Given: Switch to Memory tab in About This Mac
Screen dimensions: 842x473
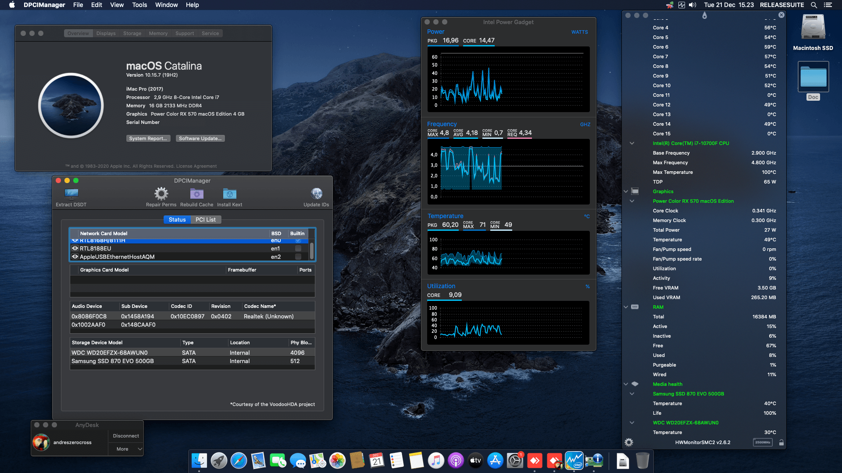Looking at the screenshot, I should click(158, 33).
